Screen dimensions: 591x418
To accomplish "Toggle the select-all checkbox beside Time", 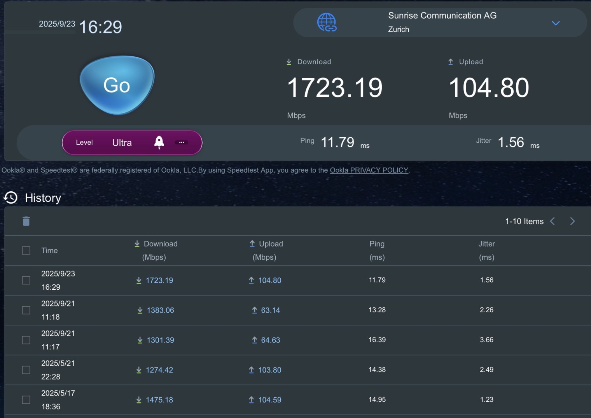I will pyautogui.click(x=26, y=250).
